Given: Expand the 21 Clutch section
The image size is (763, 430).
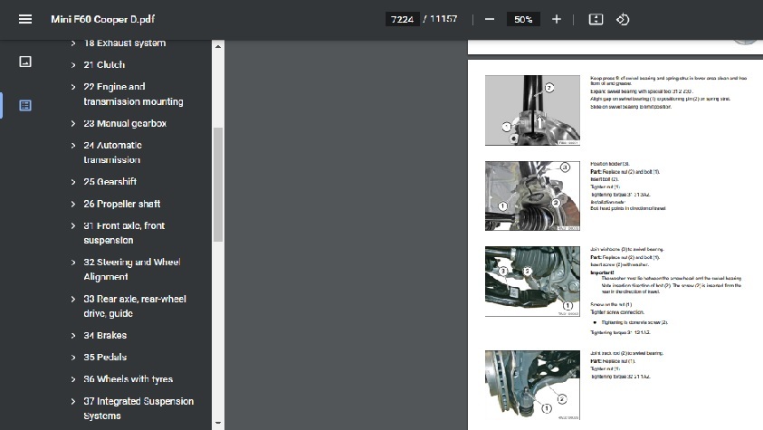Looking at the screenshot, I should [73, 65].
